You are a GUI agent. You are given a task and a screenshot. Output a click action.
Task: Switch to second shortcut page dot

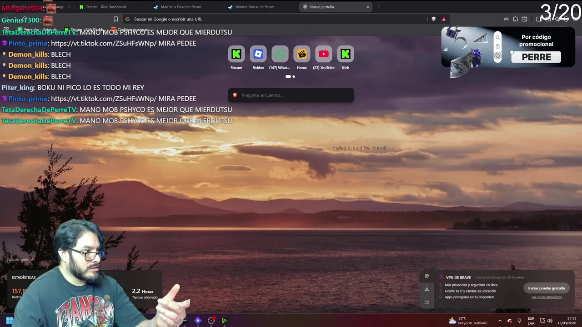tap(294, 76)
